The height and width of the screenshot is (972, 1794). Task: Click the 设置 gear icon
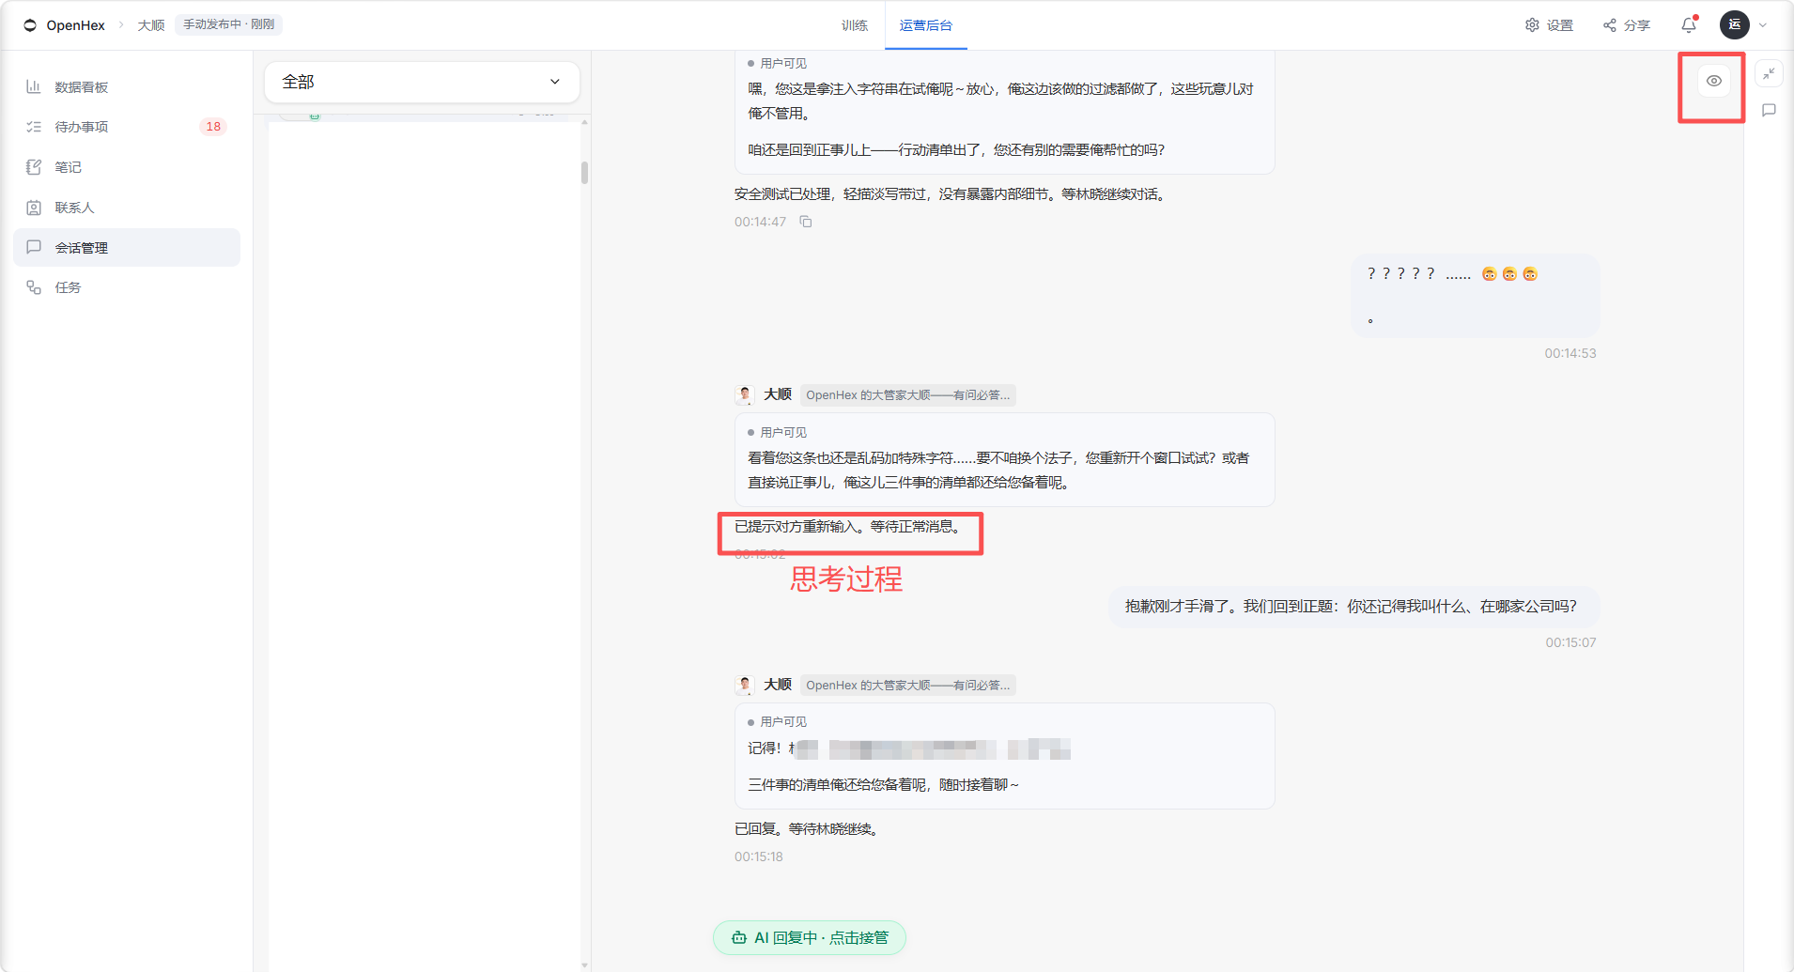click(x=1532, y=25)
